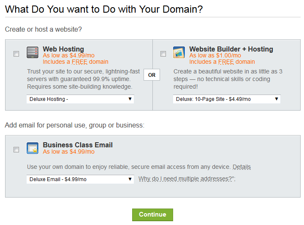Enable the Business Class Email checkbox

coord(16,149)
